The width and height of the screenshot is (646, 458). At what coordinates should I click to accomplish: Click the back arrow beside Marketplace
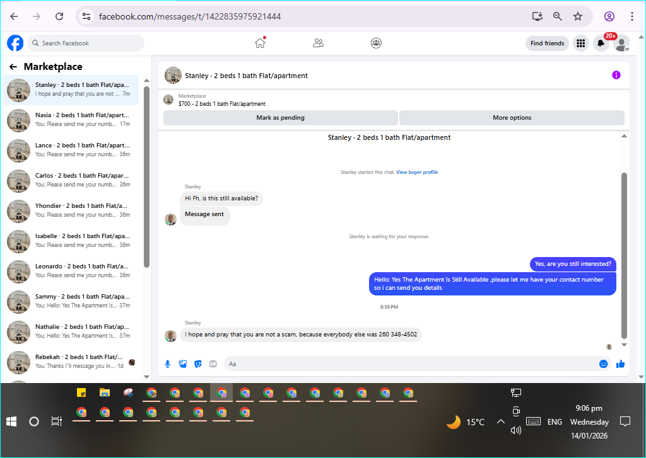13,67
